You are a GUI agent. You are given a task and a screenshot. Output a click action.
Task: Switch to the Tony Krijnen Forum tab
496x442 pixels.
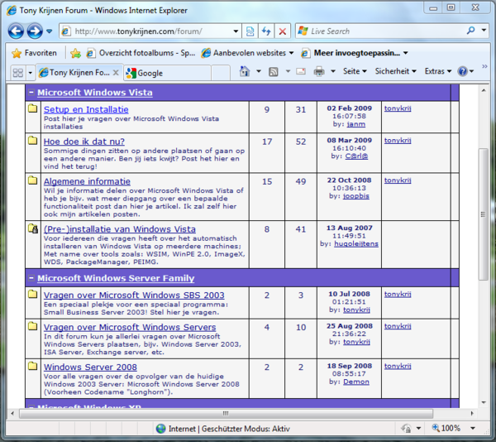[75, 73]
